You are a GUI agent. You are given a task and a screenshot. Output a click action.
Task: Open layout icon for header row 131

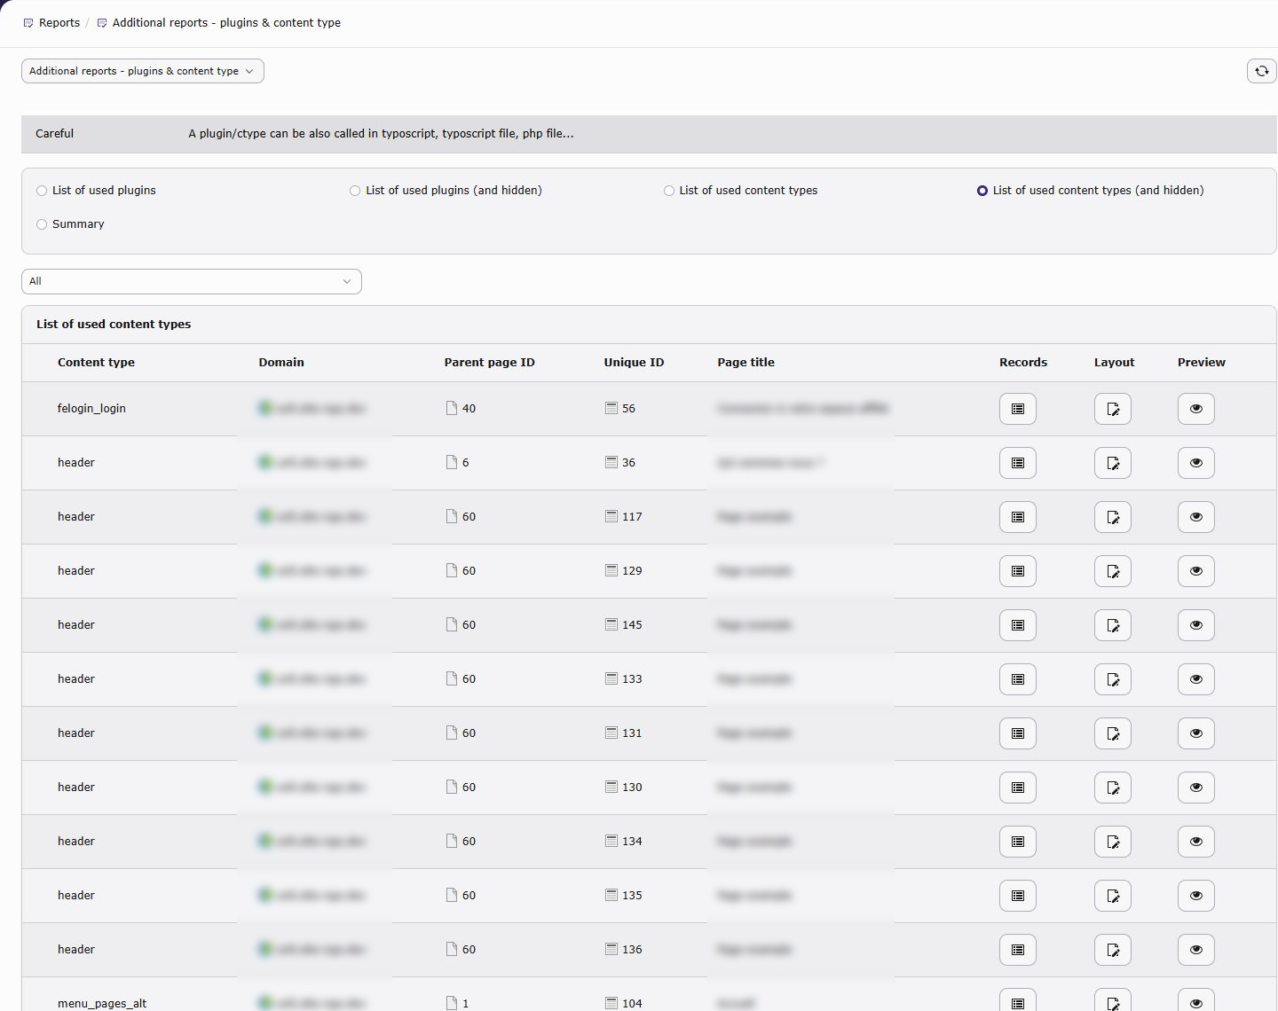(1113, 733)
